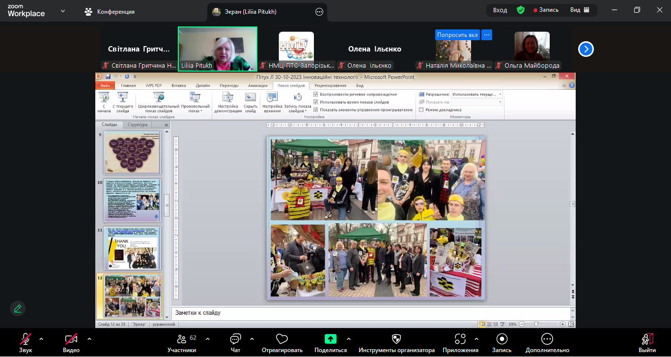
Task: Click the Попросить вкл button
Action: pyautogui.click(x=457, y=35)
